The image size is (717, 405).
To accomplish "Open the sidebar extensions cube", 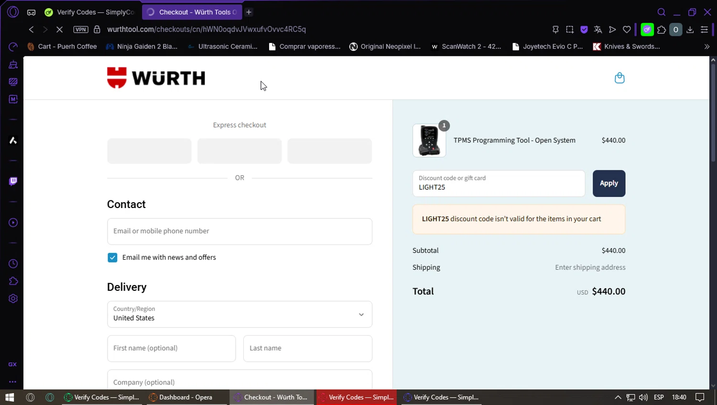I will (13, 281).
